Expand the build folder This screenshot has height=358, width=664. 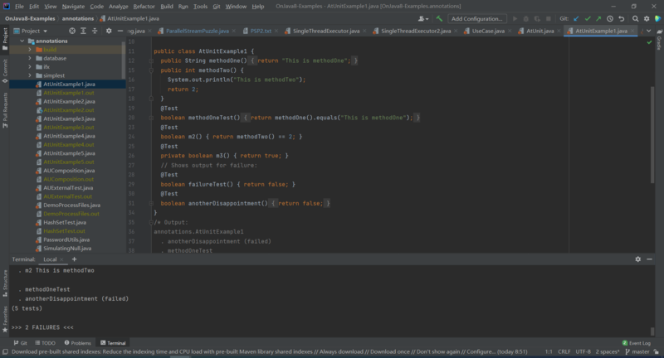point(30,50)
